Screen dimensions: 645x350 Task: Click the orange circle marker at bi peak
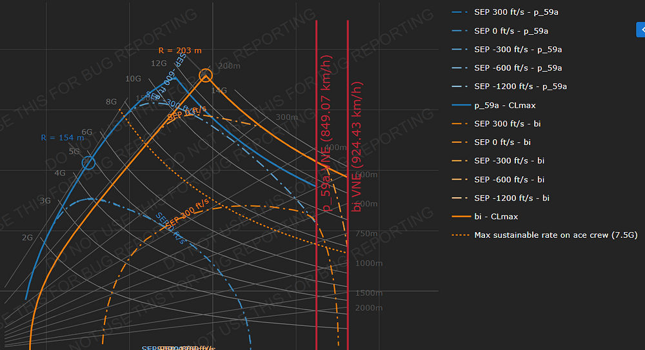click(x=206, y=75)
